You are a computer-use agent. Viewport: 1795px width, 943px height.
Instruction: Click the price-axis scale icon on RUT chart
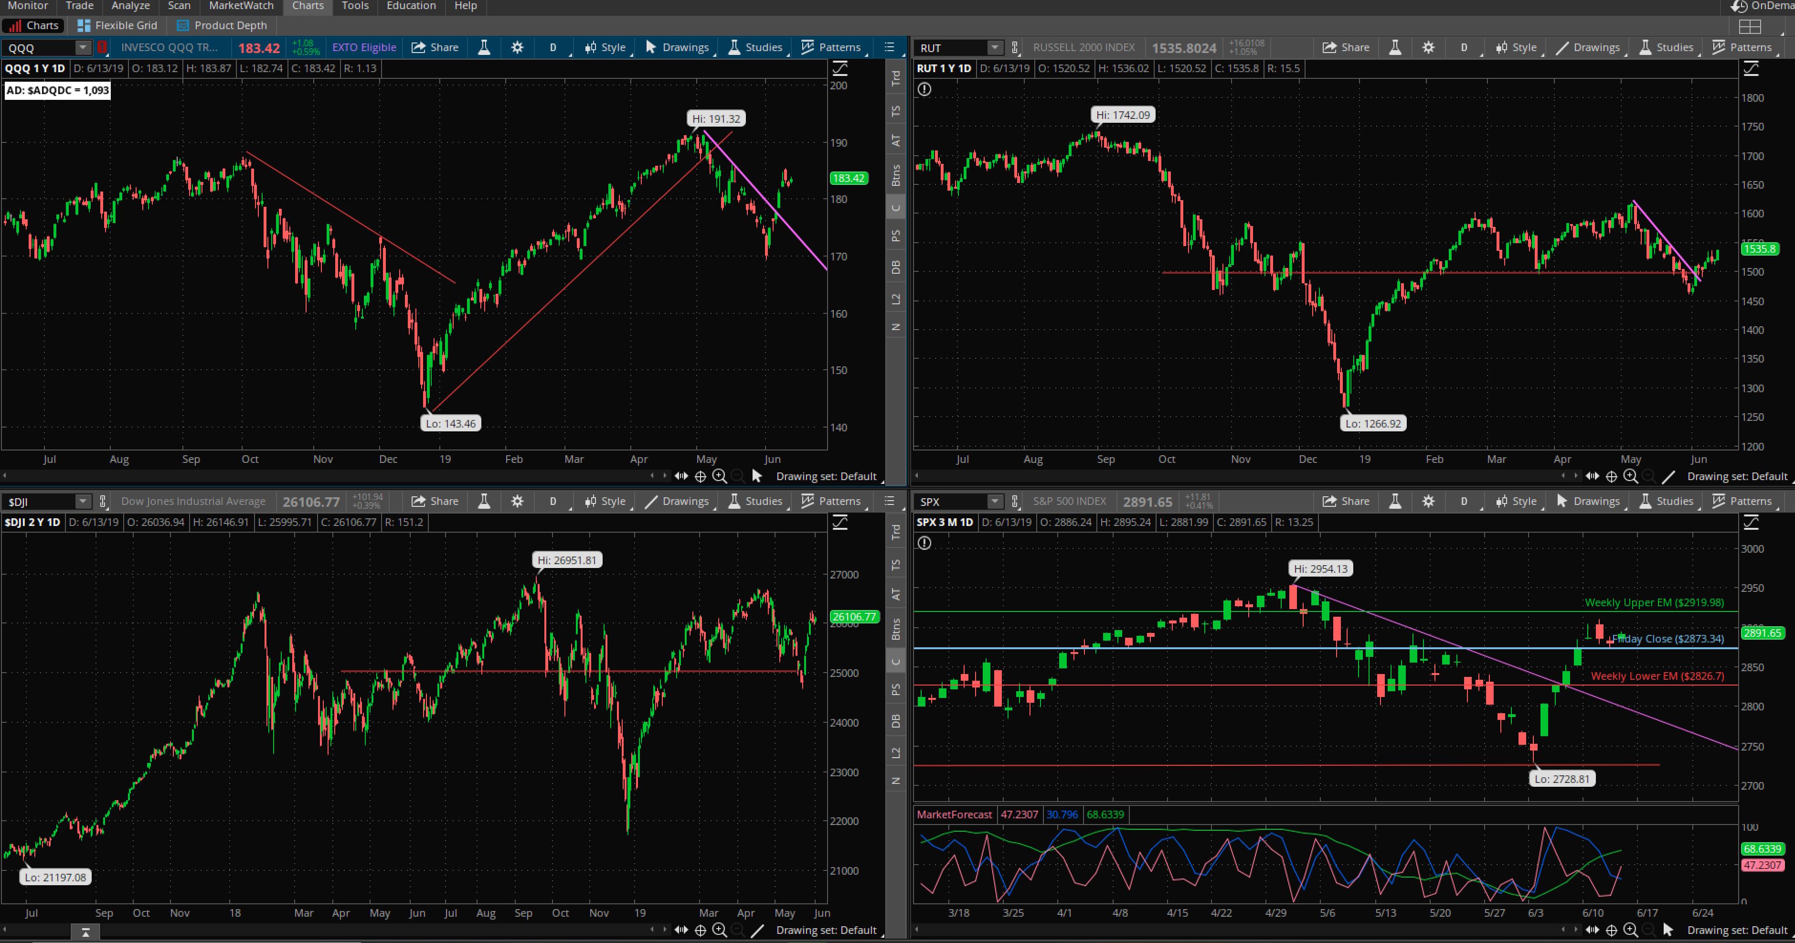coord(1751,68)
